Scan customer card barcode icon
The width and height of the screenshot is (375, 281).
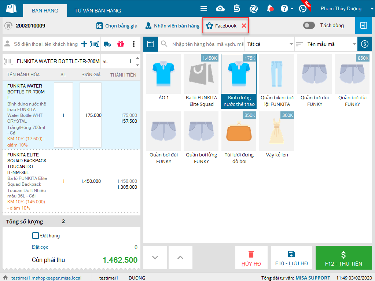click(x=95, y=44)
